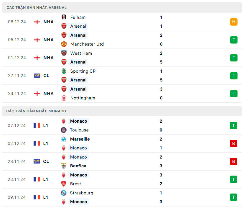The width and height of the screenshot is (244, 210).
Task: Click the Brest club crest
Action: pos(64,184)
